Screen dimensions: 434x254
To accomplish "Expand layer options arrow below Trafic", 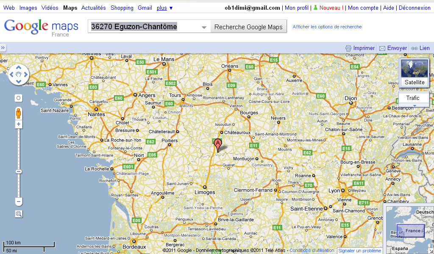I will [x=414, y=105].
